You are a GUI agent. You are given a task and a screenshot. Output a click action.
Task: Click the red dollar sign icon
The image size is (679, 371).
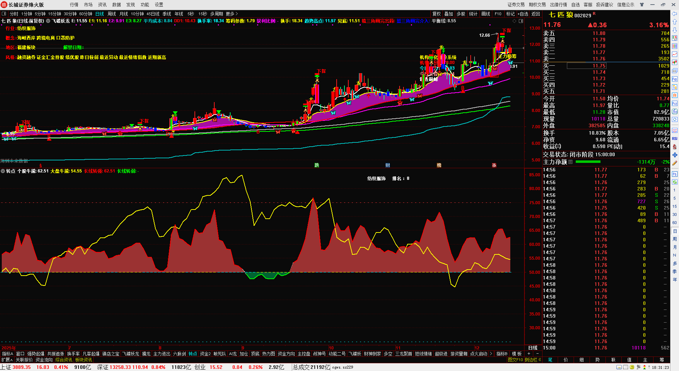675,147
